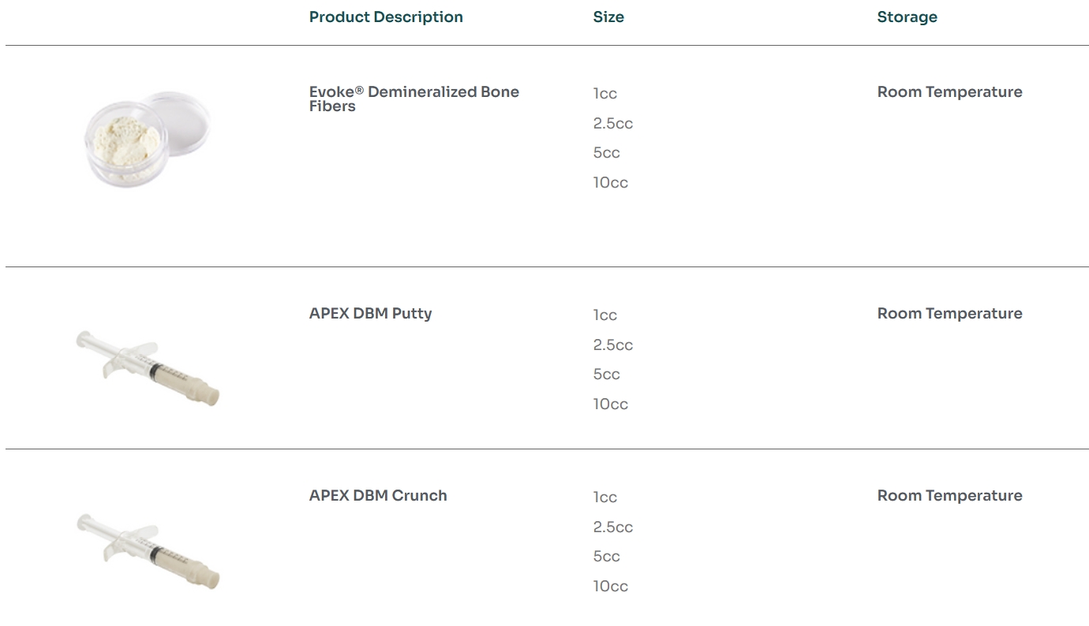The height and width of the screenshot is (626, 1089).
Task: Select 10cc size for Evoke Bone Fibers
Action: pyautogui.click(x=611, y=182)
